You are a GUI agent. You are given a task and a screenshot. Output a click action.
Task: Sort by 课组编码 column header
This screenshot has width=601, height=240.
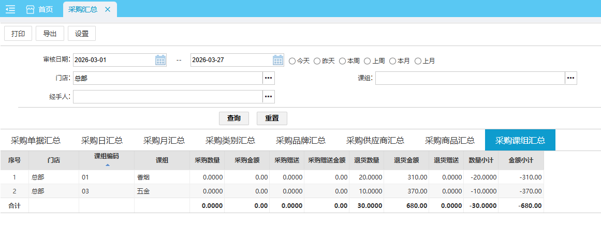click(107, 159)
